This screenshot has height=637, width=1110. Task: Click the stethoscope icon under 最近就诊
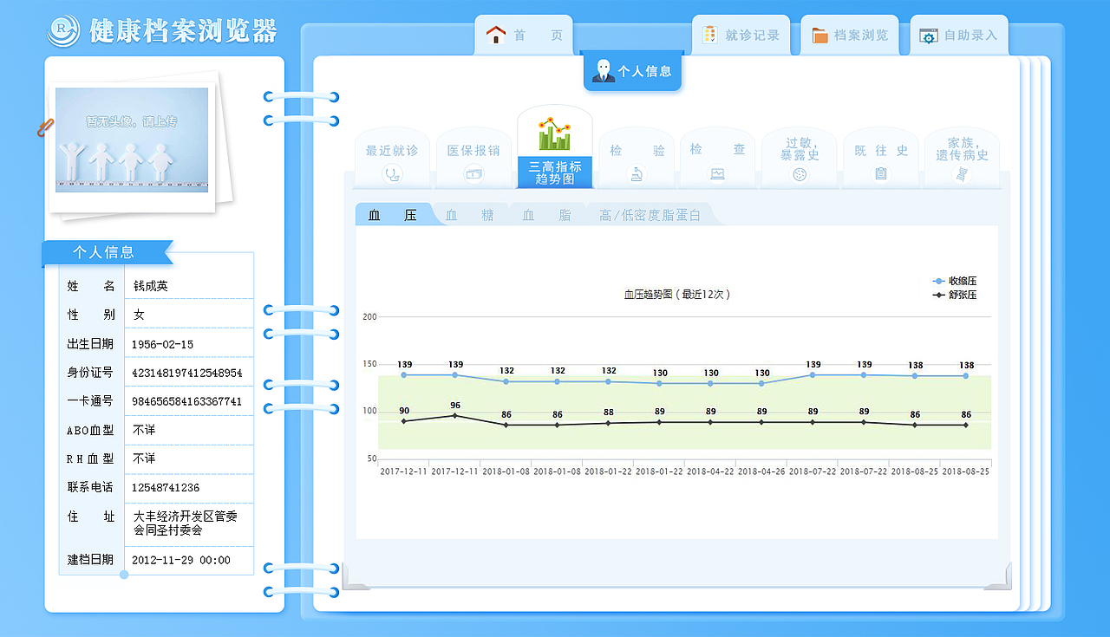[x=392, y=172]
